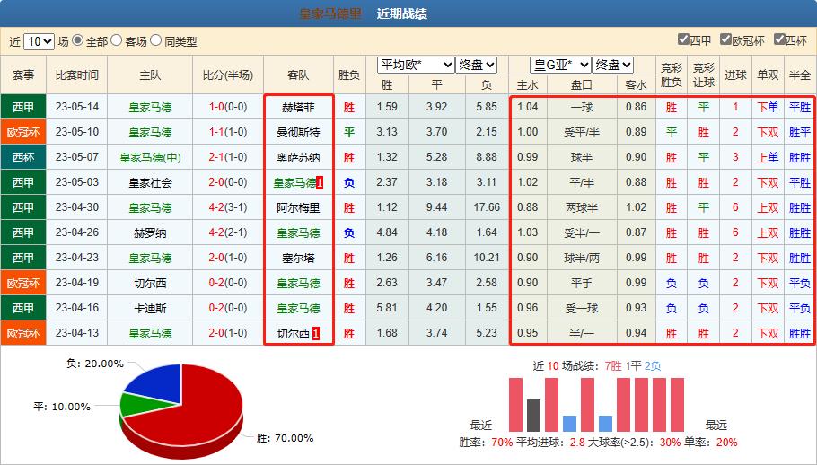Click the 8.88 loss odds cell

click(487, 157)
